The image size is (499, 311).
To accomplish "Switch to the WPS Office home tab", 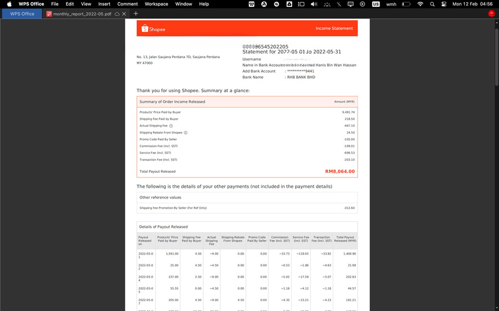I will coord(22,14).
